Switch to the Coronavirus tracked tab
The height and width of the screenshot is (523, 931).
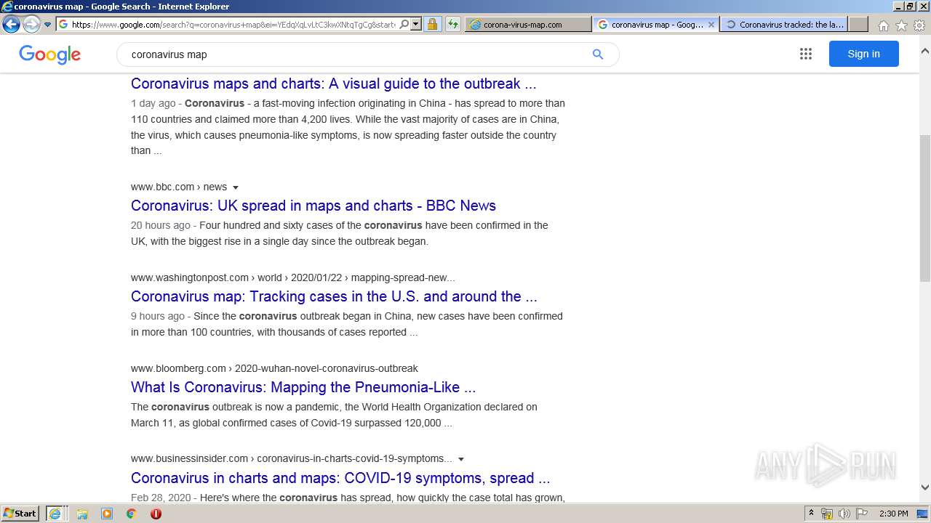tap(784, 24)
